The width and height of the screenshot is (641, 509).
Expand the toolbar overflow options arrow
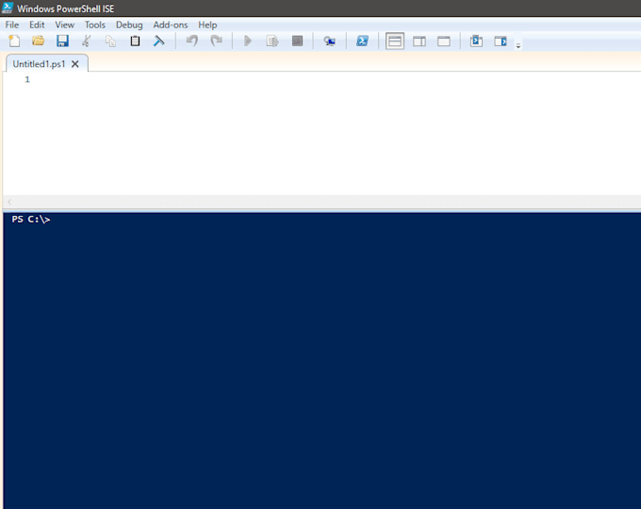point(518,46)
